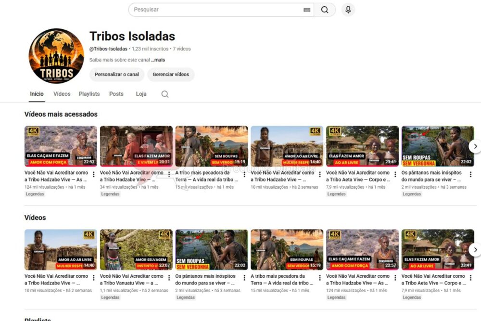Play Vídeos-row thumbnail with 22:02 duration
The height and width of the screenshot is (321, 481).
coord(212,250)
